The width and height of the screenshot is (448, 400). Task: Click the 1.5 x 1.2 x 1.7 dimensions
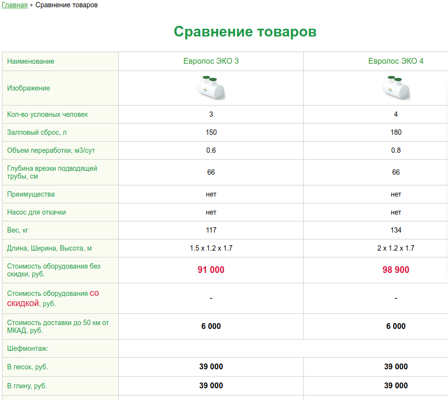pyautogui.click(x=211, y=248)
